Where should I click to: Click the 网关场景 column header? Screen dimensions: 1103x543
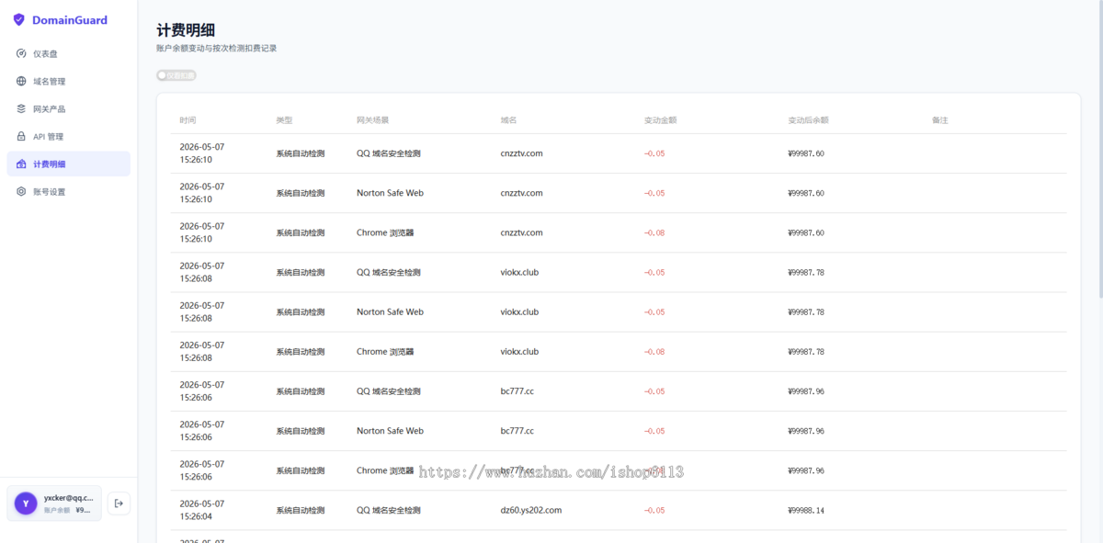coord(373,120)
